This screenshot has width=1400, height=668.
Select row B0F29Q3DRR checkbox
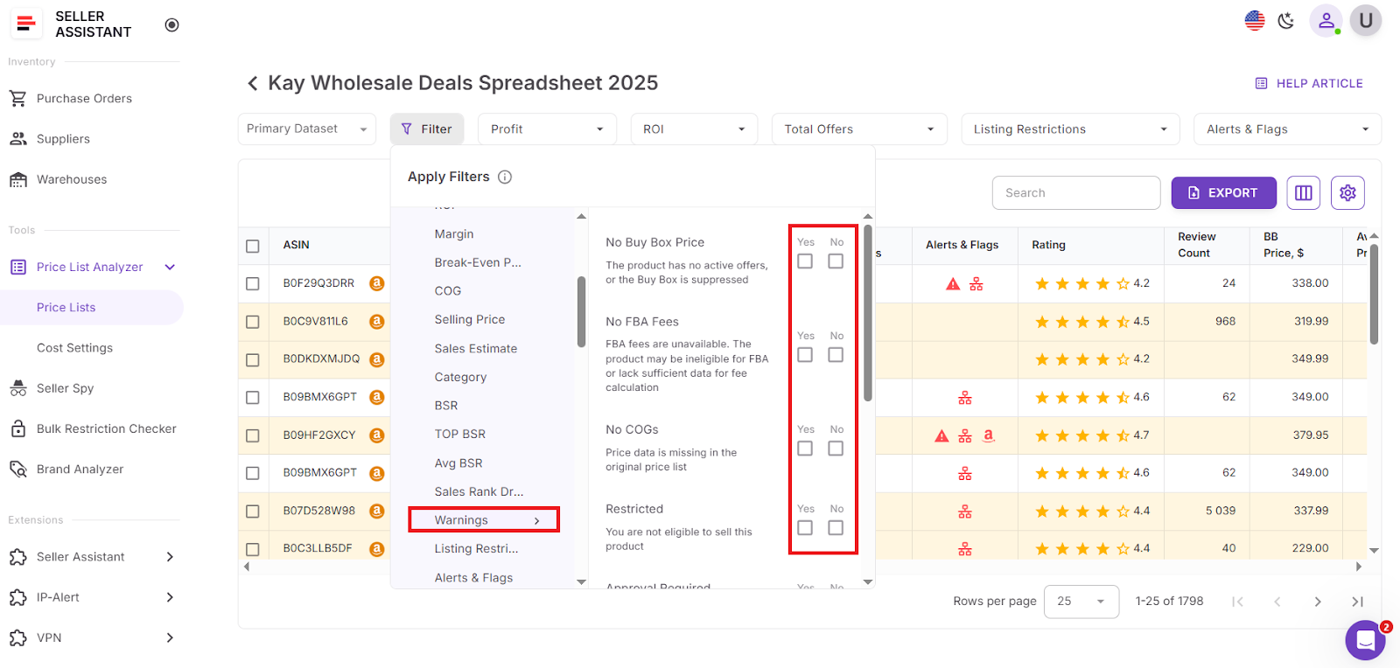253,283
